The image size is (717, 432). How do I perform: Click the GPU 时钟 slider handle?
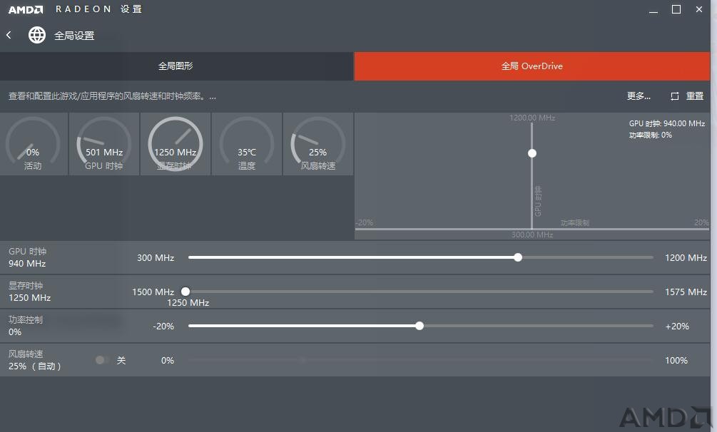point(518,257)
